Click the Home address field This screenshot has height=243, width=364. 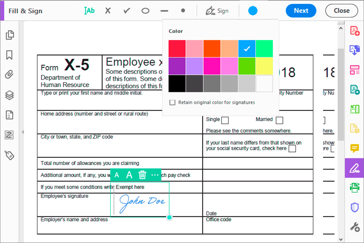click(x=120, y=122)
